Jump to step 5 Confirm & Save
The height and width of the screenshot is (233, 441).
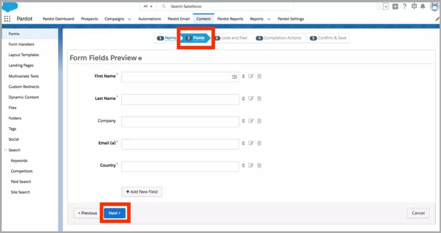coord(328,38)
